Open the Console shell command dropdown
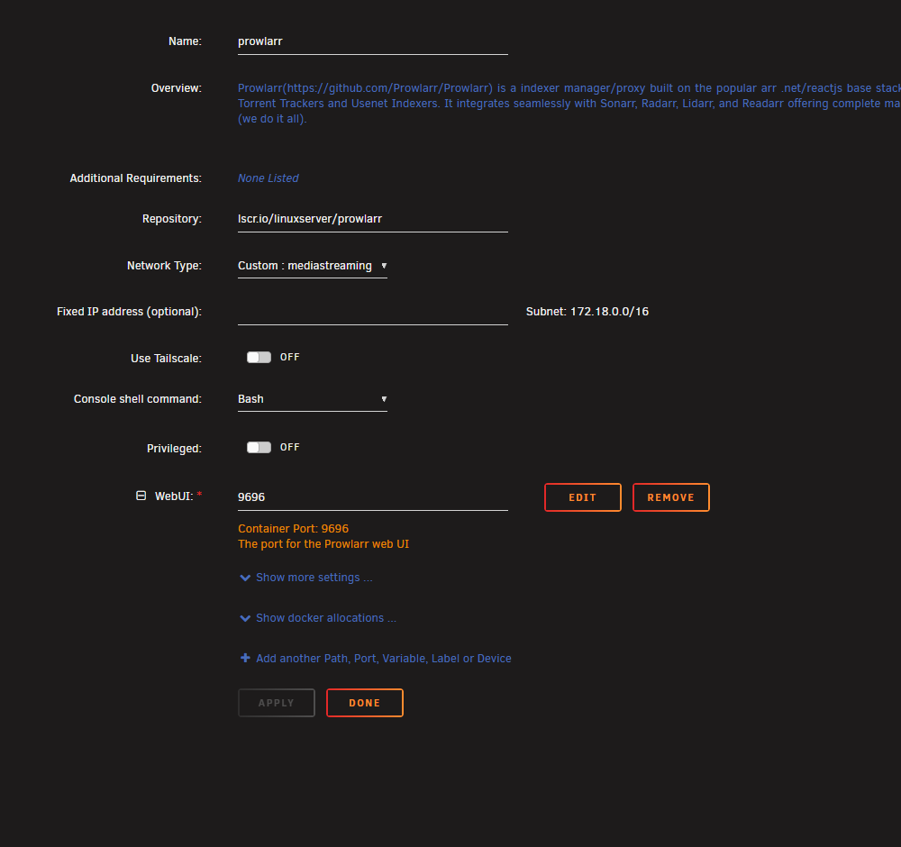Screen dimensions: 901x847 (x=312, y=399)
